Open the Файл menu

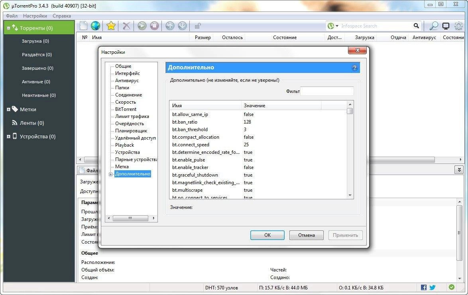12,16
